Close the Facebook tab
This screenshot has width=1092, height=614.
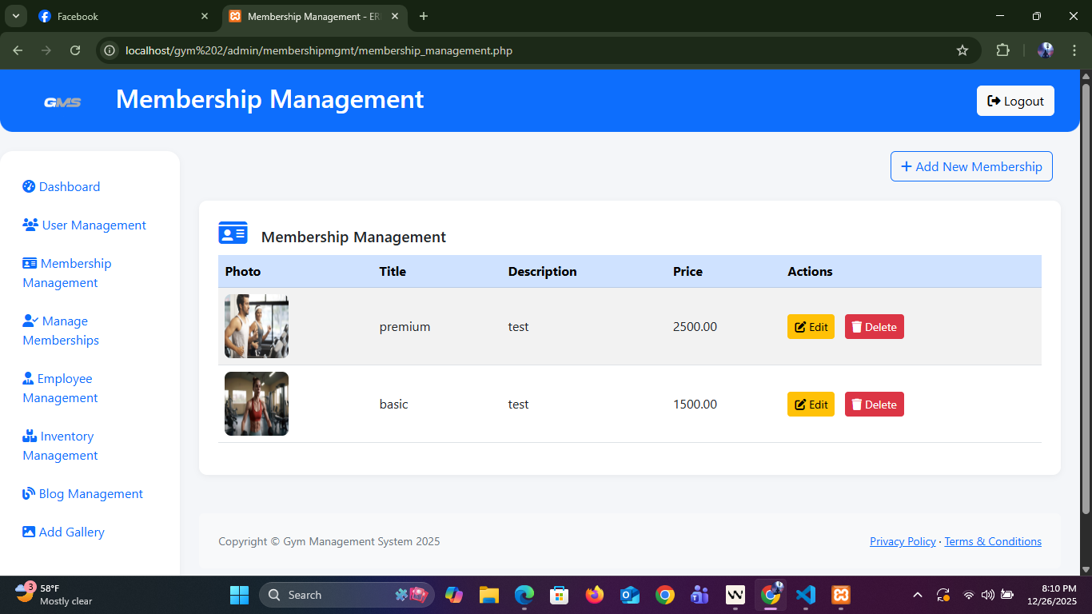click(x=205, y=16)
